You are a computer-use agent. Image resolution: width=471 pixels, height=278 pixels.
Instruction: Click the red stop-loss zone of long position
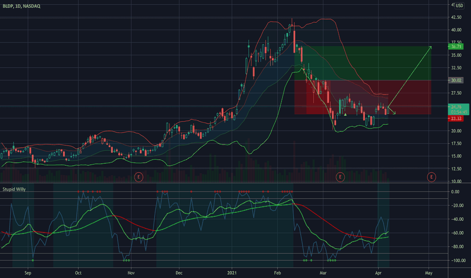pos(363,97)
